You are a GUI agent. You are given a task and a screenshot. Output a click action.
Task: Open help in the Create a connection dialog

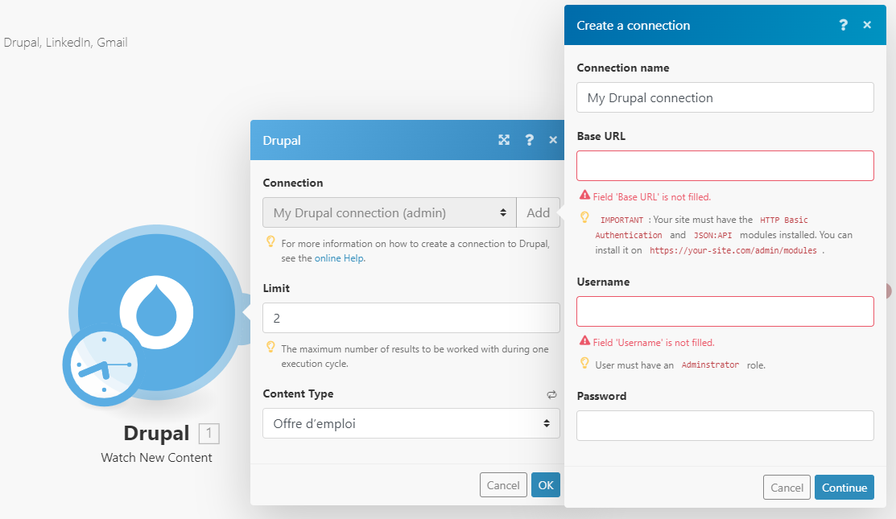click(843, 25)
